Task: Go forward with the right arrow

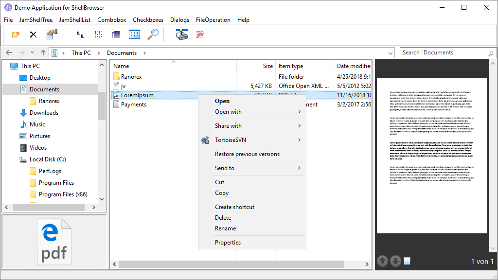Action: (21, 52)
